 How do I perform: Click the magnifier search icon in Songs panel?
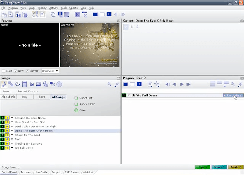pyautogui.click(x=109, y=84)
